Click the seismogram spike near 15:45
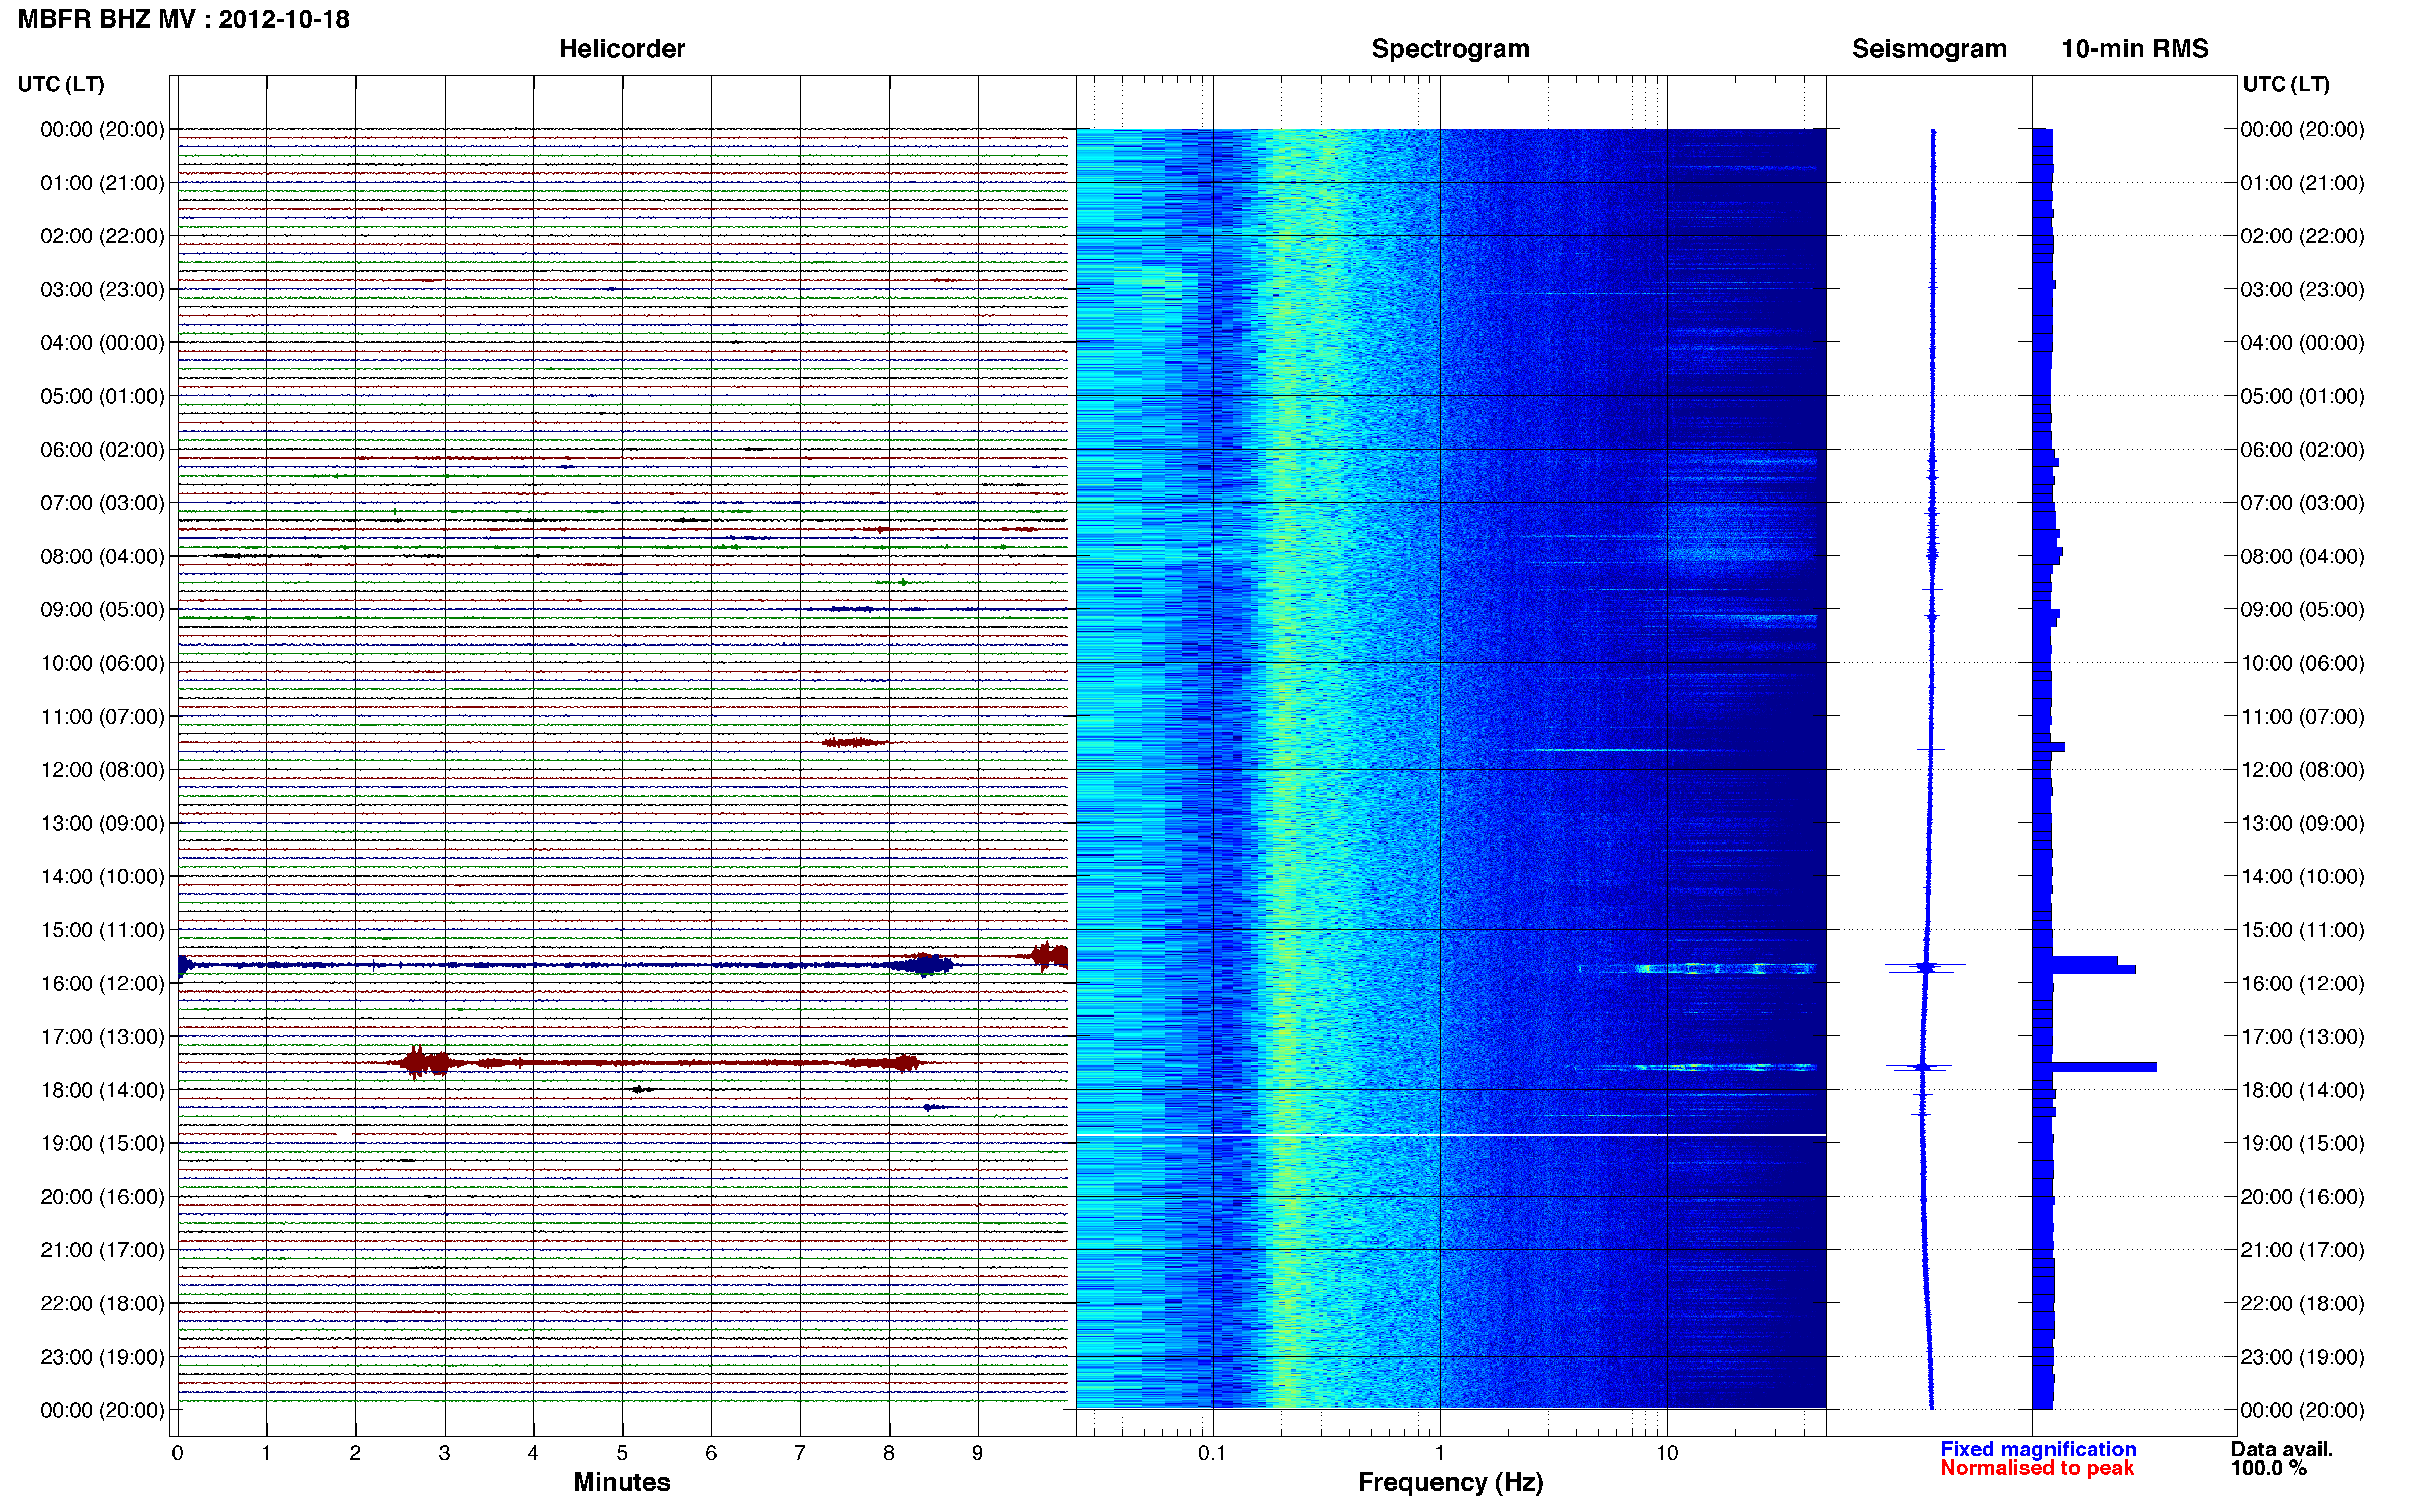The height and width of the screenshot is (1512, 2419). click(x=1925, y=967)
